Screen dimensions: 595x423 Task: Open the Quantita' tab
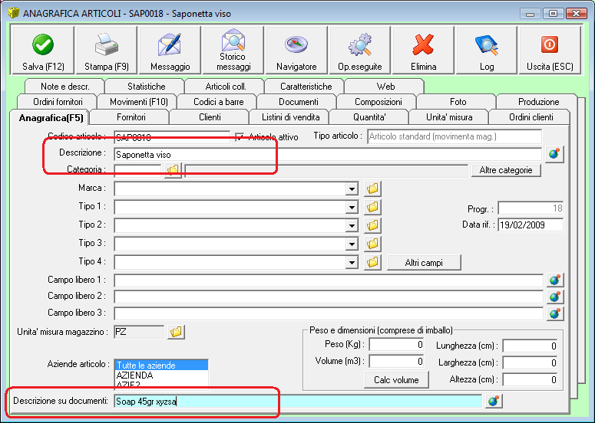[369, 117]
